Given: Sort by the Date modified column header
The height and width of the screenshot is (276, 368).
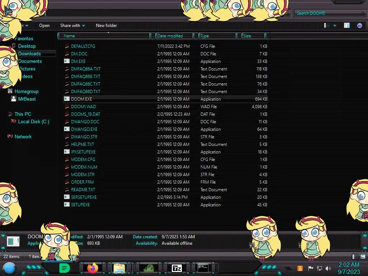Looking at the screenshot, I should (x=175, y=36).
